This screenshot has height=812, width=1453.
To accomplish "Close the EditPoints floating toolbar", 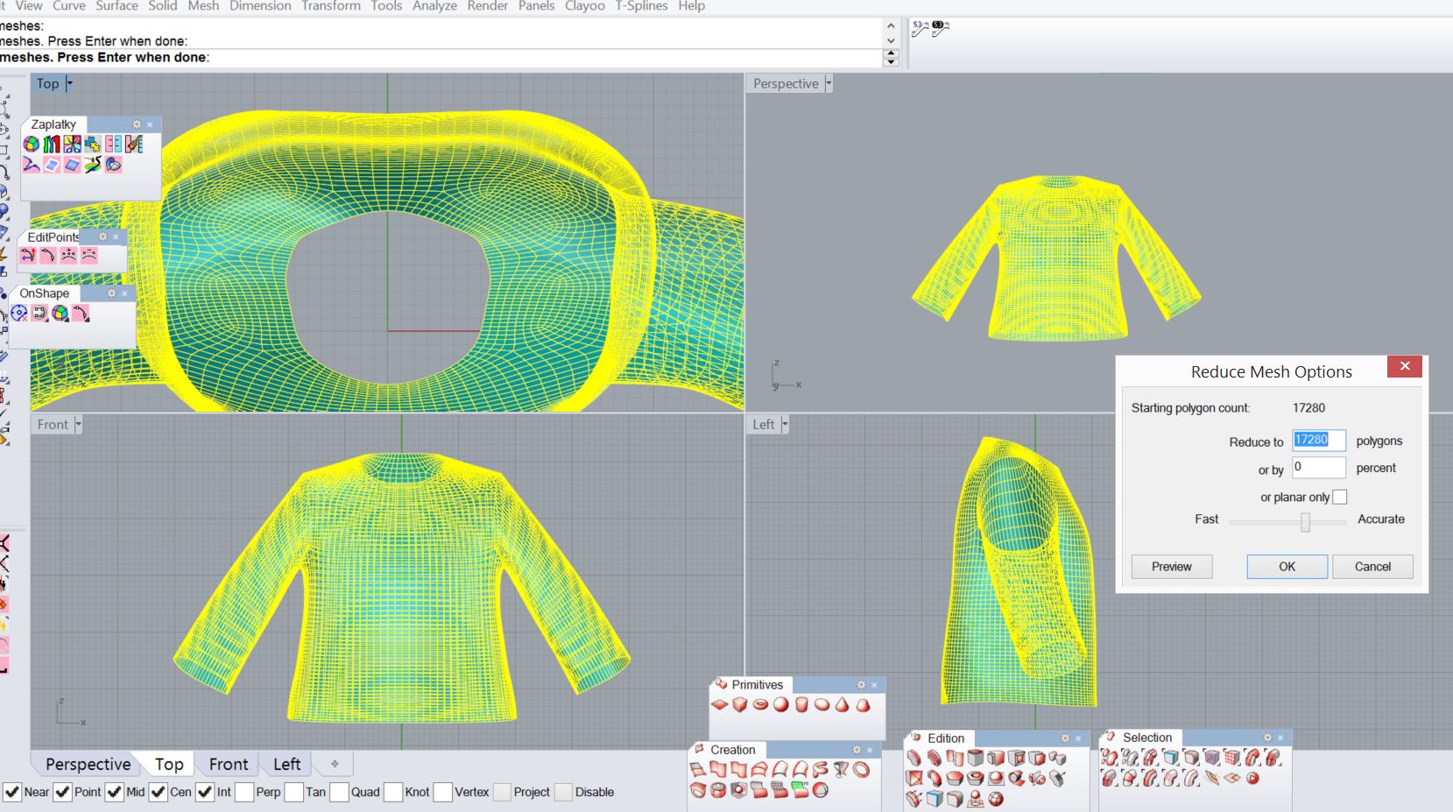I will click(x=116, y=237).
